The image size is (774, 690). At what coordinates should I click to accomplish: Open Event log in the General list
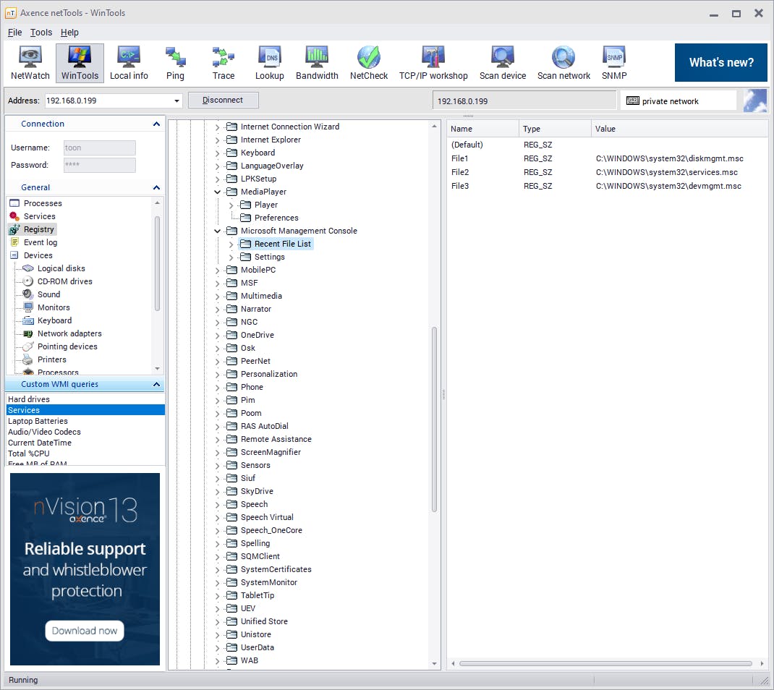click(40, 242)
